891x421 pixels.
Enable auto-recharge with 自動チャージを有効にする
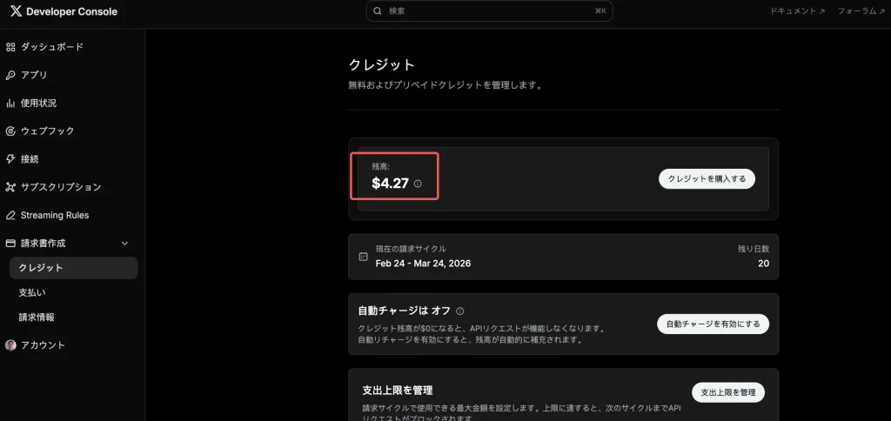coord(713,324)
